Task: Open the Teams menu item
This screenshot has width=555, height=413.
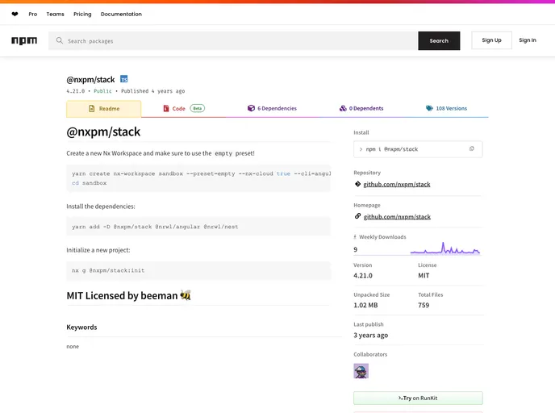Action: click(55, 15)
